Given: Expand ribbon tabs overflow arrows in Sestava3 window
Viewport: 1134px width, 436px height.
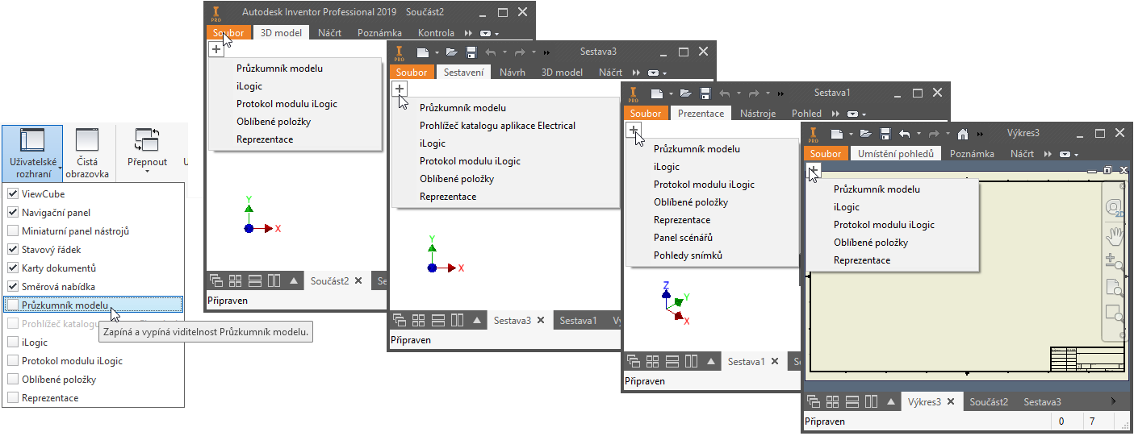Looking at the screenshot, I should (636, 73).
